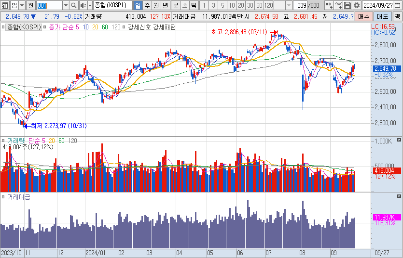Toggle the left side panel icon
The image size is (403, 258).
pyautogui.click(x=5, y=5)
